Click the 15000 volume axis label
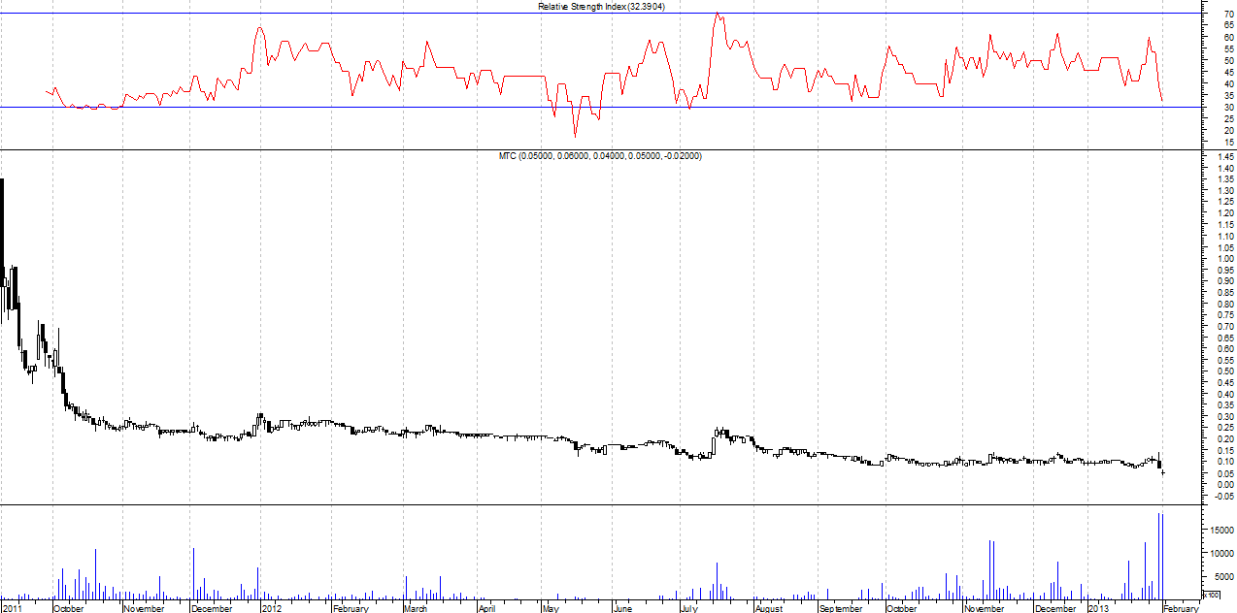 tap(1220, 531)
